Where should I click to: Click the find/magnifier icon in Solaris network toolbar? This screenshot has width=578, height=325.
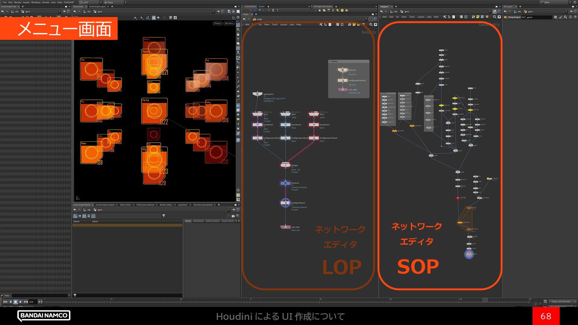coord(371,25)
